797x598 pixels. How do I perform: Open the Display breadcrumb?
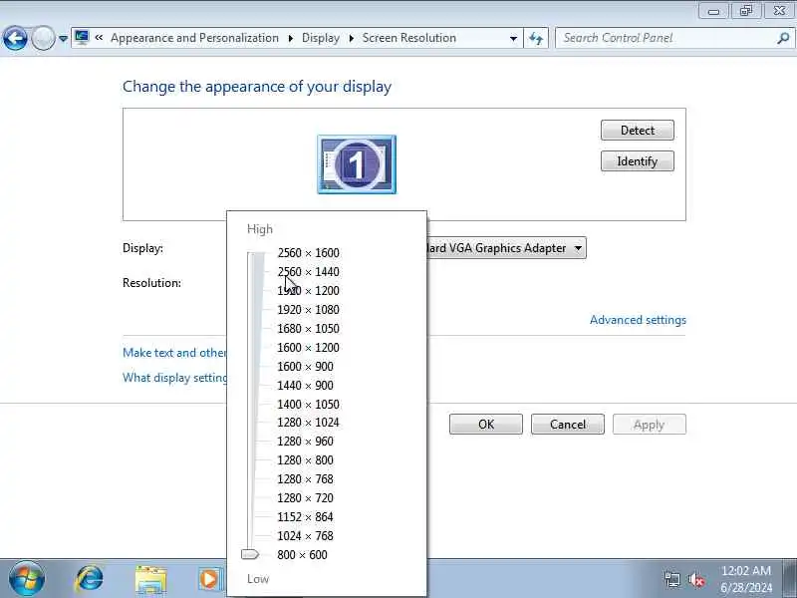click(320, 38)
